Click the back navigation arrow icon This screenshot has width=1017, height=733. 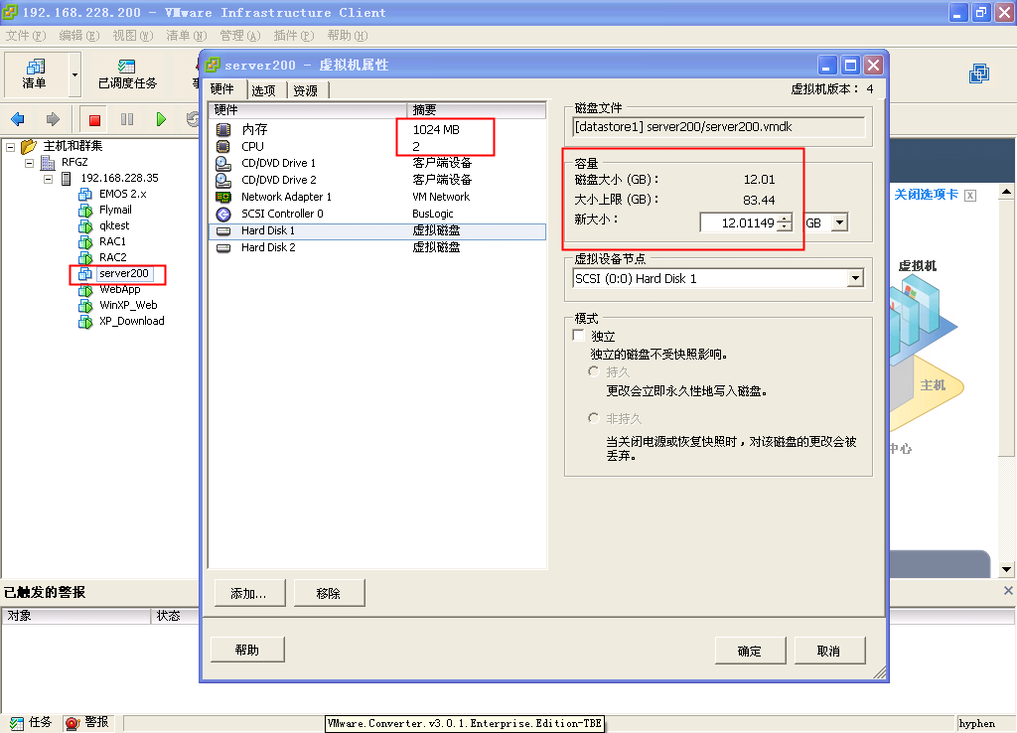pos(18,120)
